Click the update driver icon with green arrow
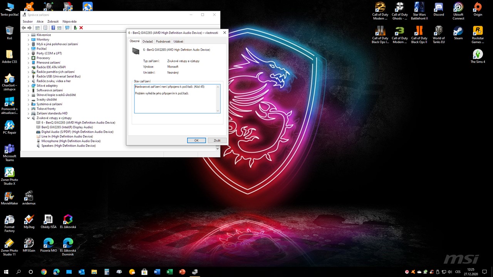 75,28
